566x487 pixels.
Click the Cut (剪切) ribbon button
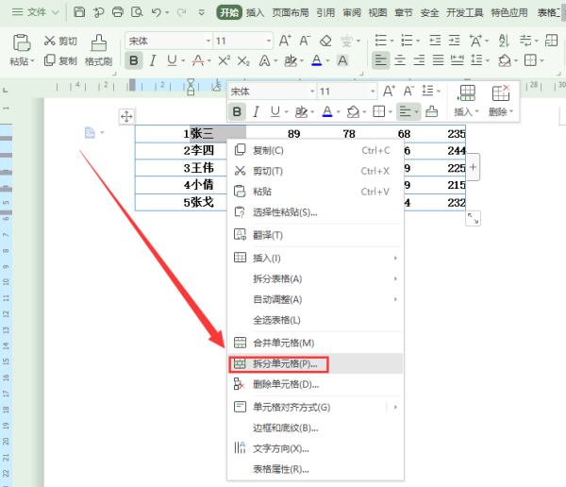click(x=60, y=41)
